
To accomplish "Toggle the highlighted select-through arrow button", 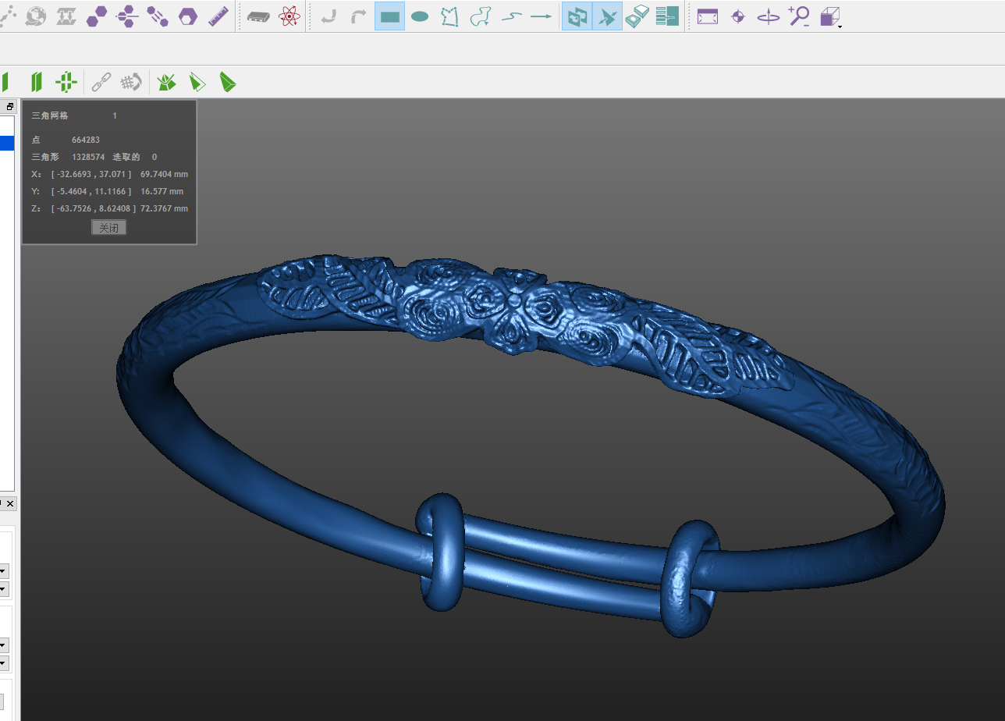I will click(x=607, y=16).
